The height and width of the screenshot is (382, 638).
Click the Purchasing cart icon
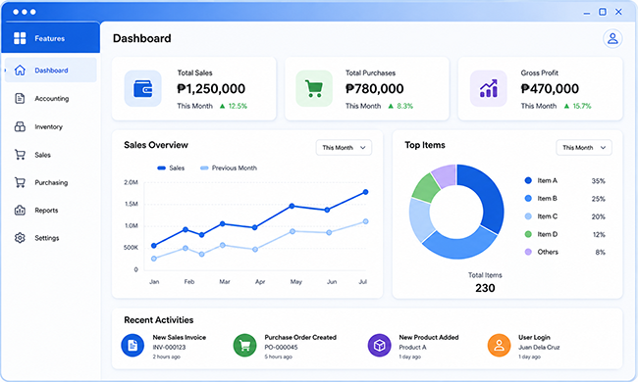point(20,182)
